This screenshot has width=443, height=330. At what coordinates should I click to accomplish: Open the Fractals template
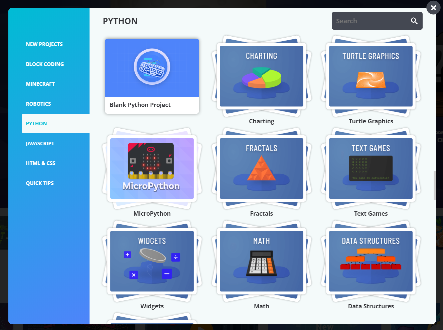click(x=262, y=169)
